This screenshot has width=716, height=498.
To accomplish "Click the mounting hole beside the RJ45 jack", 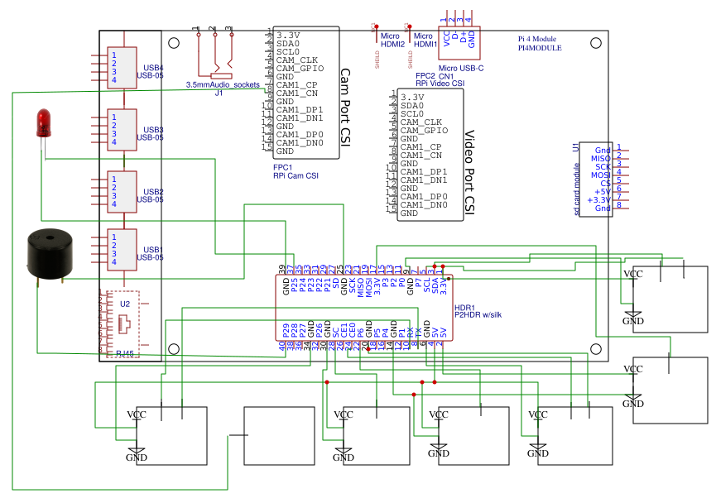I will [174, 349].
